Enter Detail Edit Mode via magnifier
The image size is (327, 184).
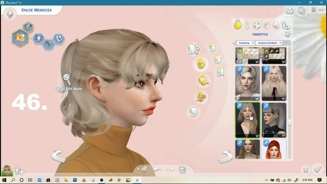point(66,79)
